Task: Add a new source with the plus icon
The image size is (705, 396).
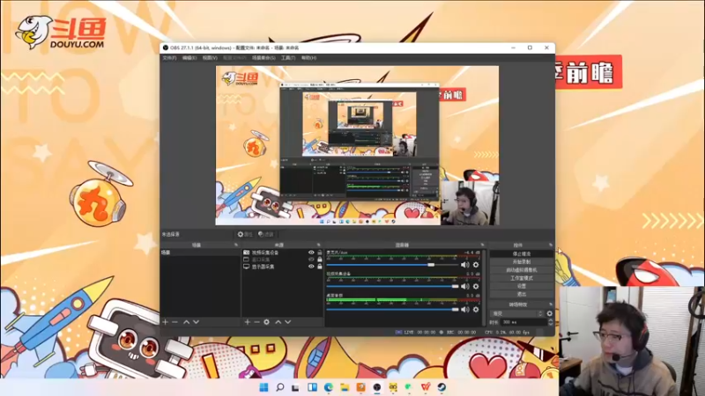Action: (x=247, y=322)
